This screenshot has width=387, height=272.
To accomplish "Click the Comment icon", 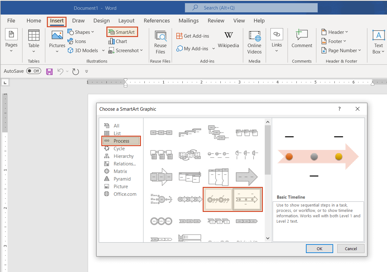I will click(301, 40).
